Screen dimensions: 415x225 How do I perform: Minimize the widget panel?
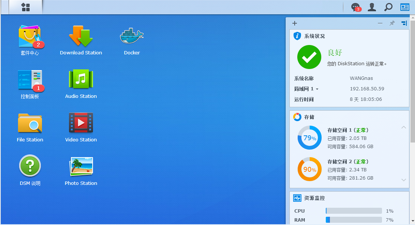coord(380,23)
